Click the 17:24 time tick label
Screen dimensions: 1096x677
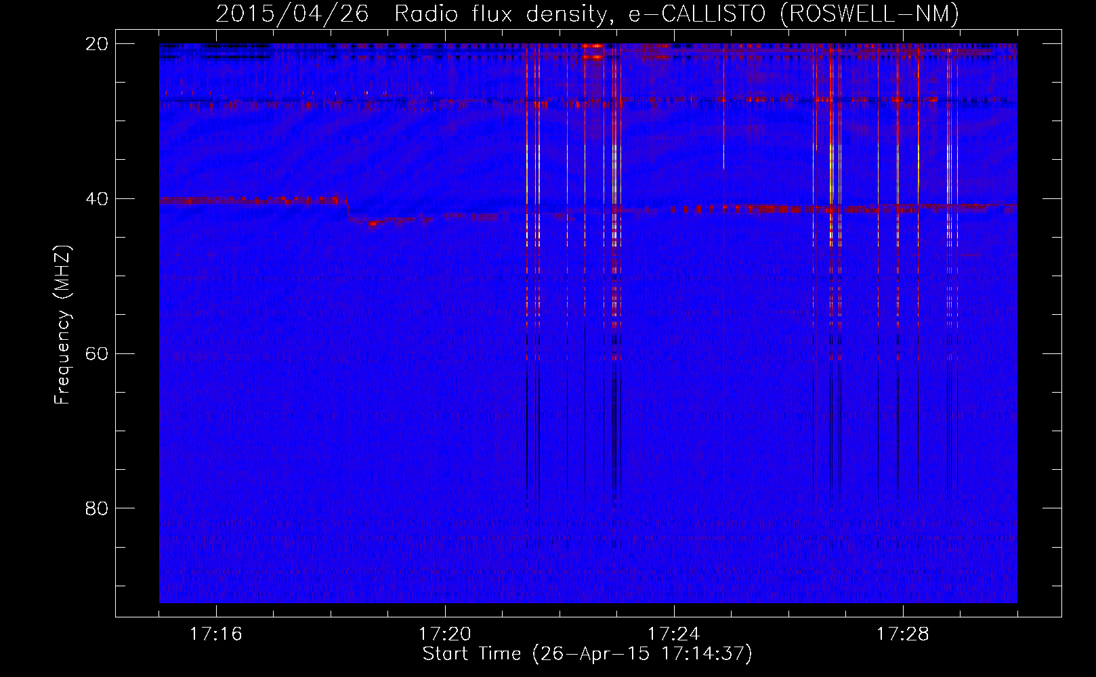point(674,634)
